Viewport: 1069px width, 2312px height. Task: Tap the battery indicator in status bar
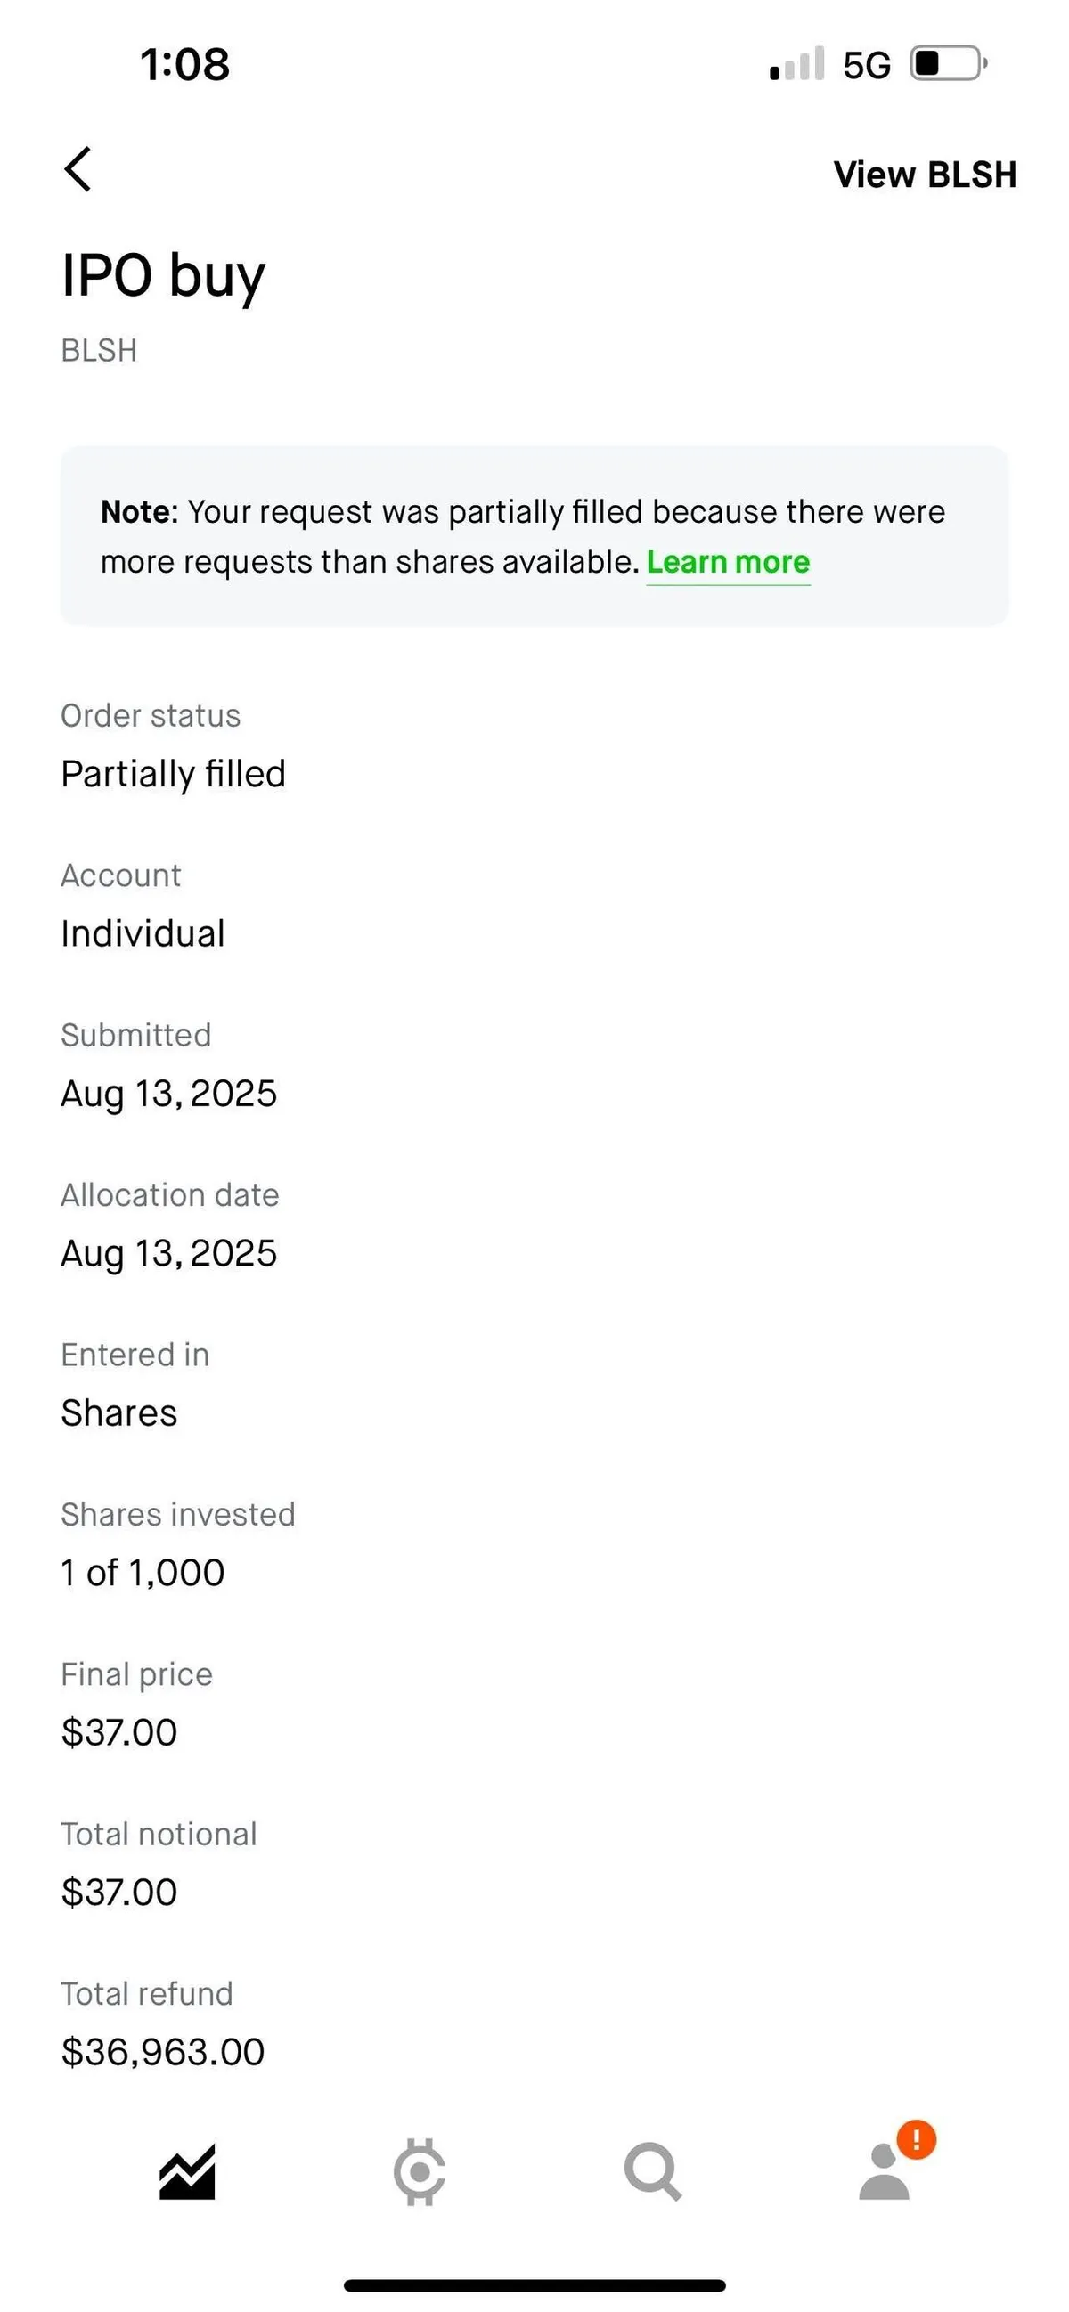point(949,65)
